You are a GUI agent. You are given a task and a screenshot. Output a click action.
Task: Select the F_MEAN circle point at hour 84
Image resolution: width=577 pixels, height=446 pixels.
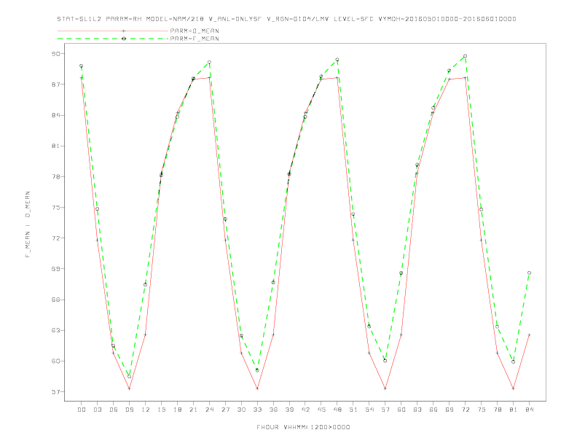pyautogui.click(x=529, y=273)
